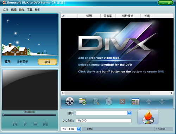The image size is (176, 134).
Task: Minimize the DivX to DVD Burner window
Action: tap(163, 3)
